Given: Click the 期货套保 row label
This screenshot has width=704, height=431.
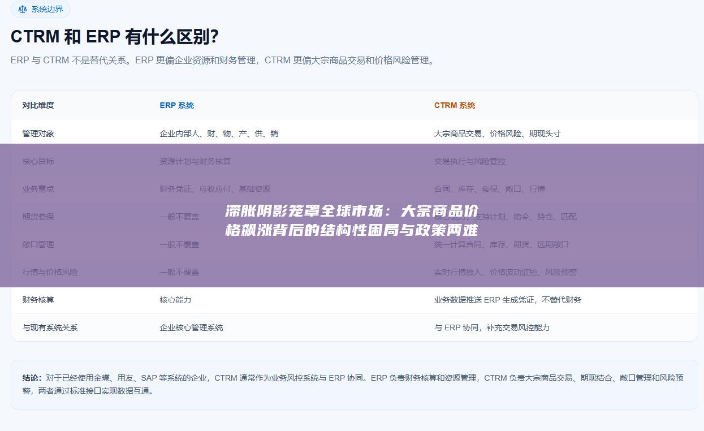Looking at the screenshot, I should pyautogui.click(x=38, y=217).
